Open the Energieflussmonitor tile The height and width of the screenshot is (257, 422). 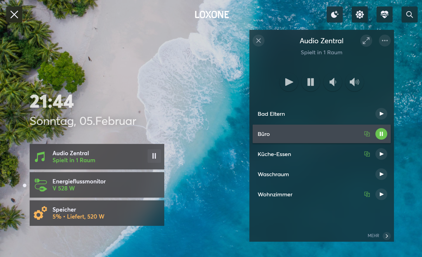click(x=97, y=185)
